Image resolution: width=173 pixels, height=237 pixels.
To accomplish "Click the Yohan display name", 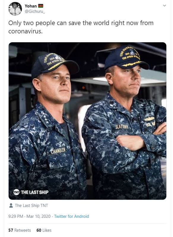I will [31, 6].
